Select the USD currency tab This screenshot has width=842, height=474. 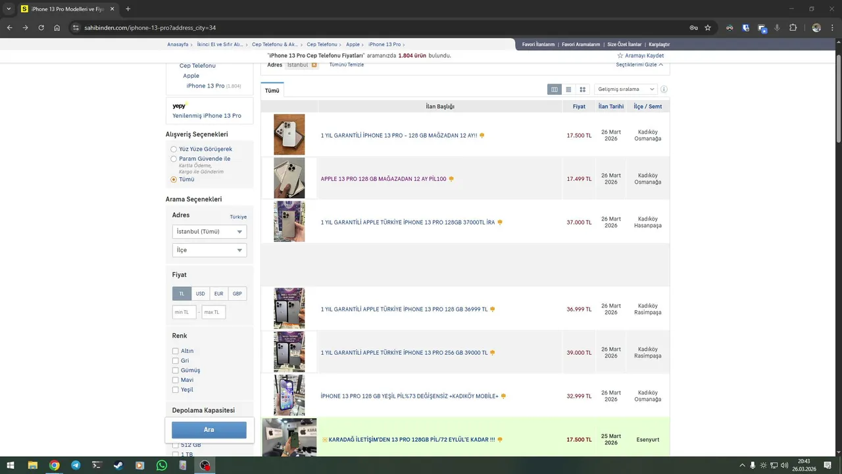click(201, 294)
